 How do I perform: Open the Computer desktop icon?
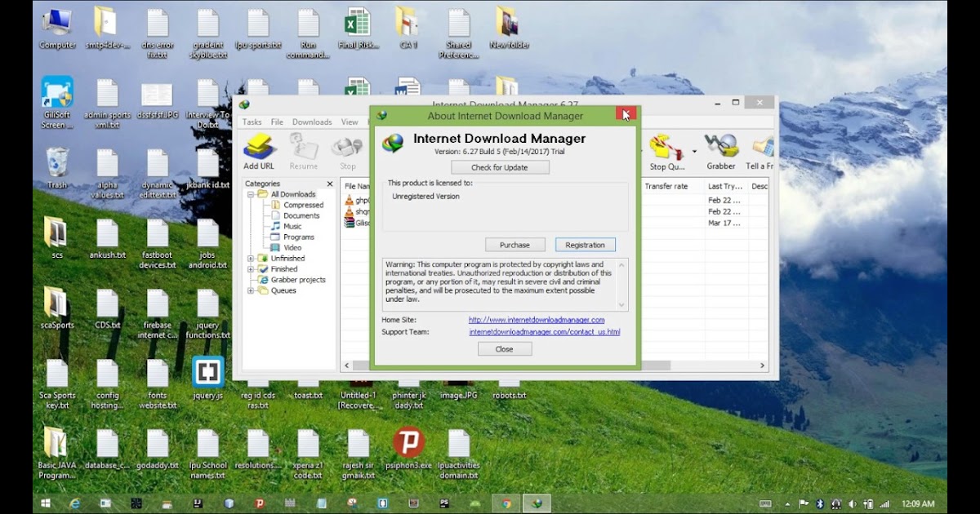(x=57, y=29)
